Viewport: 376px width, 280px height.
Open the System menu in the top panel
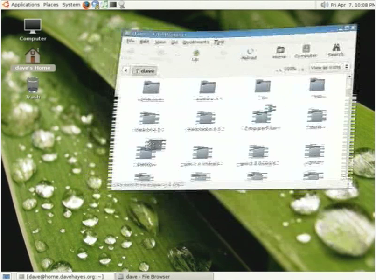pos(71,5)
